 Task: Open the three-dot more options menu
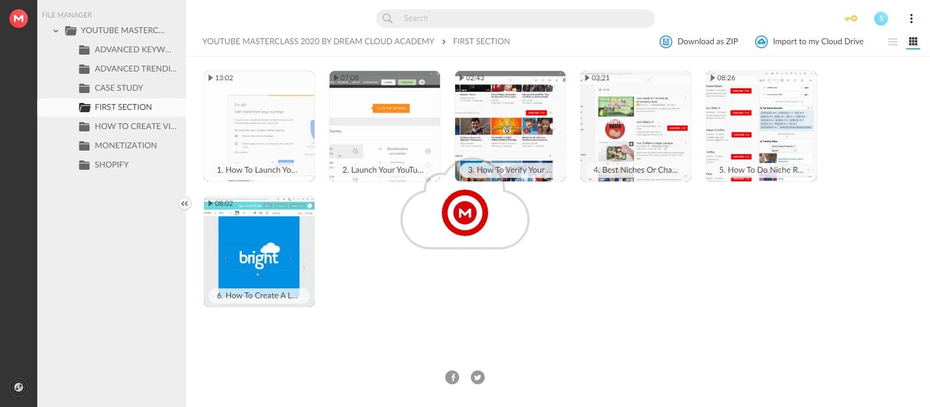[x=911, y=19]
